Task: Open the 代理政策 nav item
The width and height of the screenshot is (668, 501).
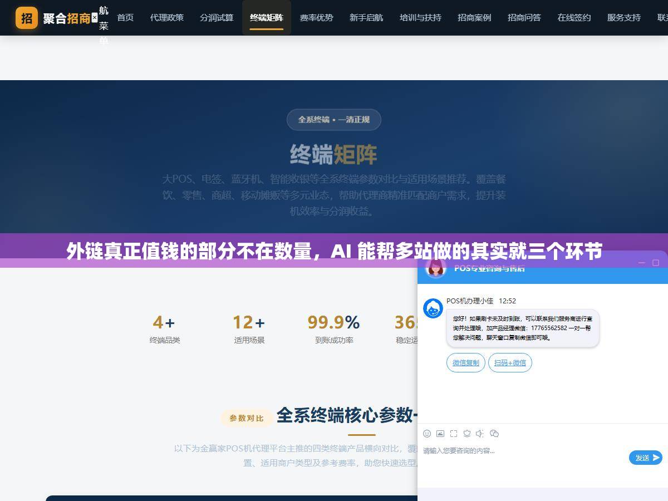Action: coord(167,18)
